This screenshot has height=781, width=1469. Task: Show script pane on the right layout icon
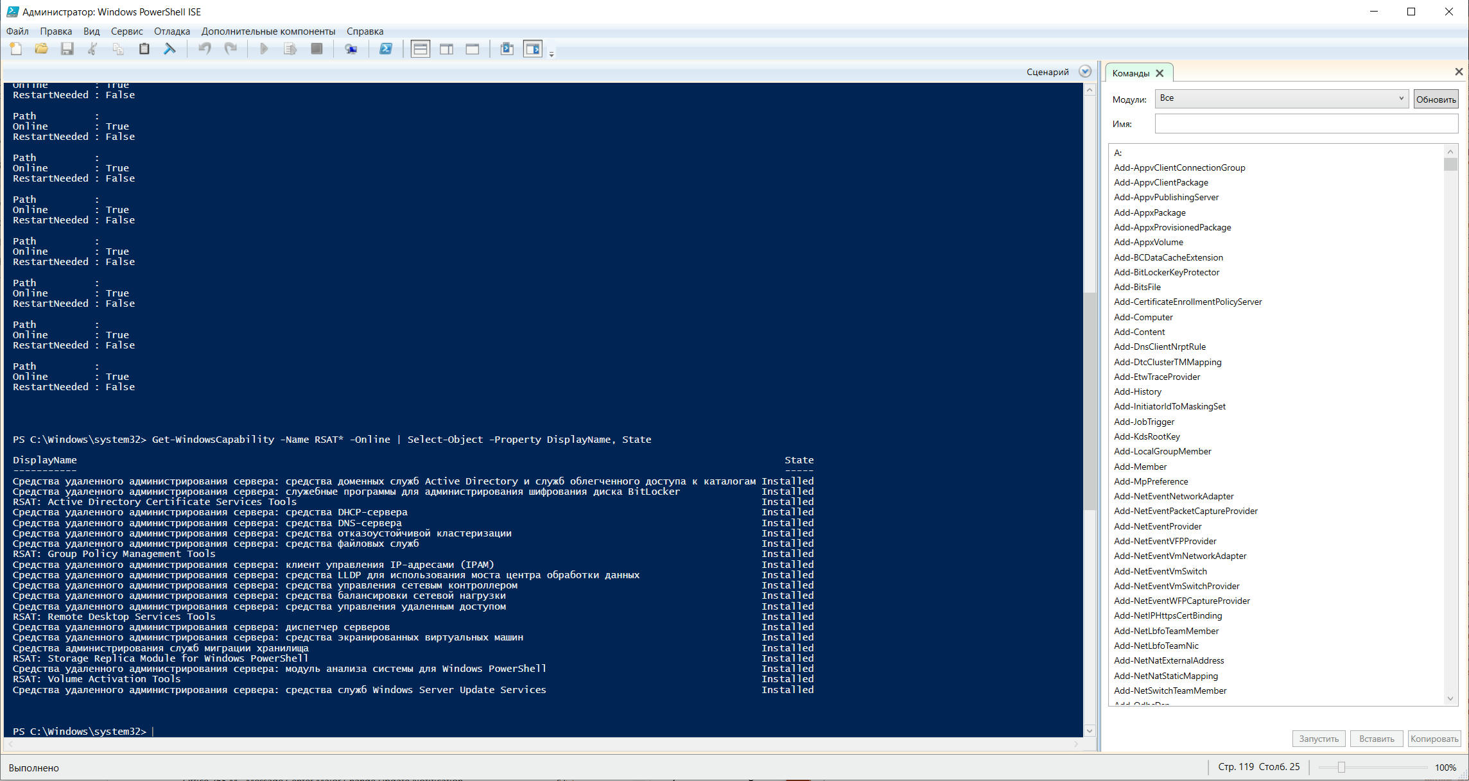(446, 49)
